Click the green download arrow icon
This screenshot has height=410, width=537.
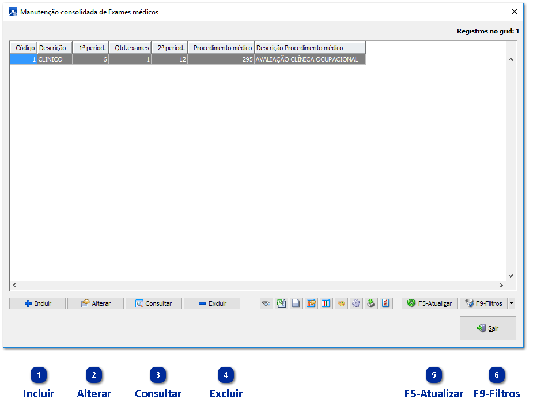click(x=370, y=303)
